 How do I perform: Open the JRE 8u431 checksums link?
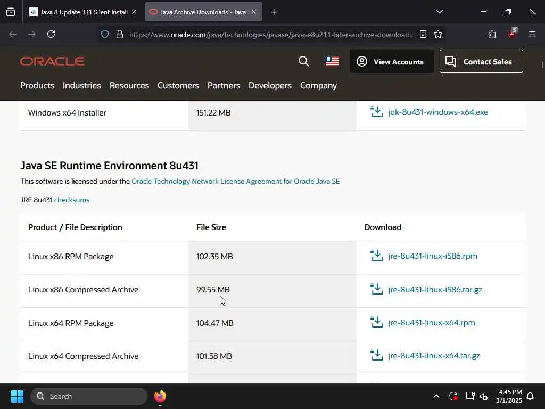point(72,200)
